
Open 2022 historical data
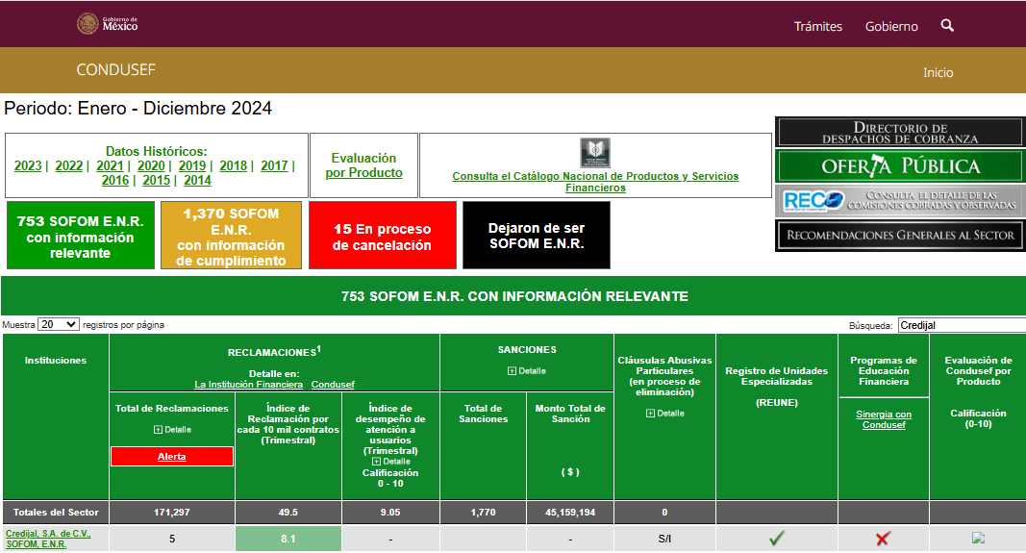pos(68,165)
